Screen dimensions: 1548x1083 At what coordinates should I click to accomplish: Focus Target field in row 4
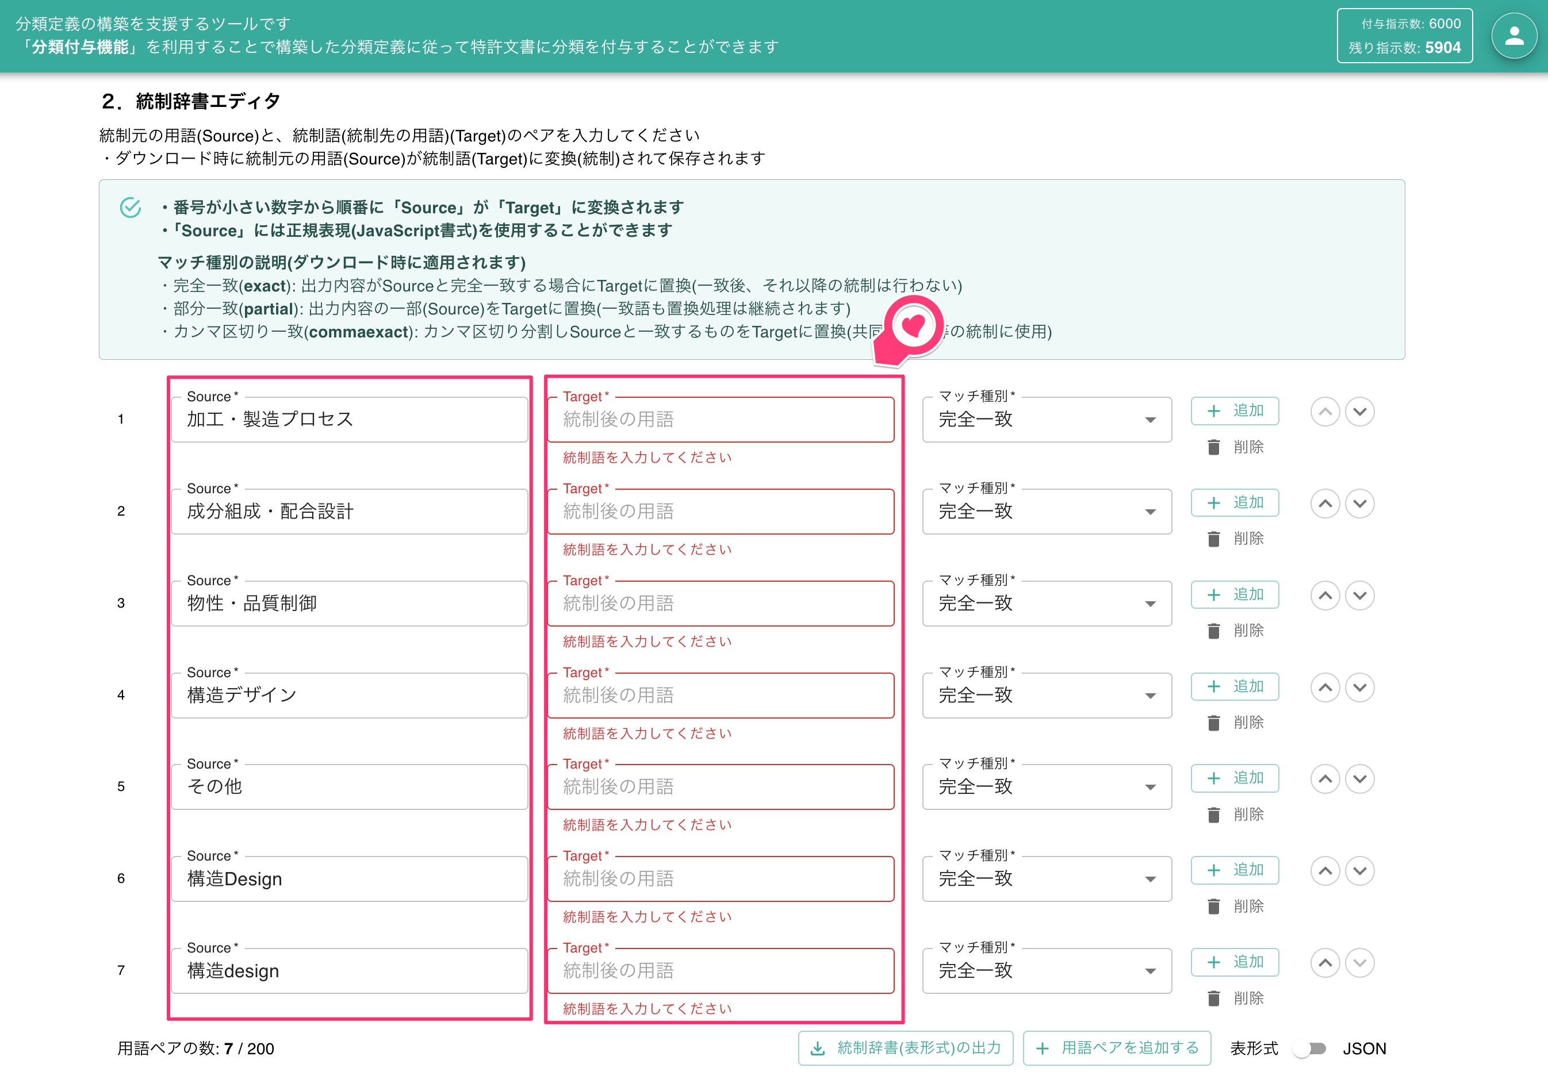(721, 695)
